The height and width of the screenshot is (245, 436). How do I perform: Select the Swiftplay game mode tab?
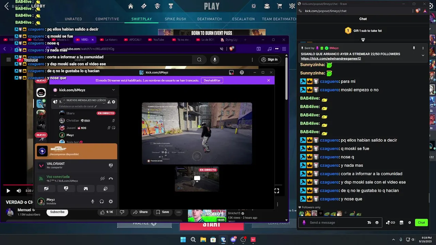pyautogui.click(x=142, y=19)
